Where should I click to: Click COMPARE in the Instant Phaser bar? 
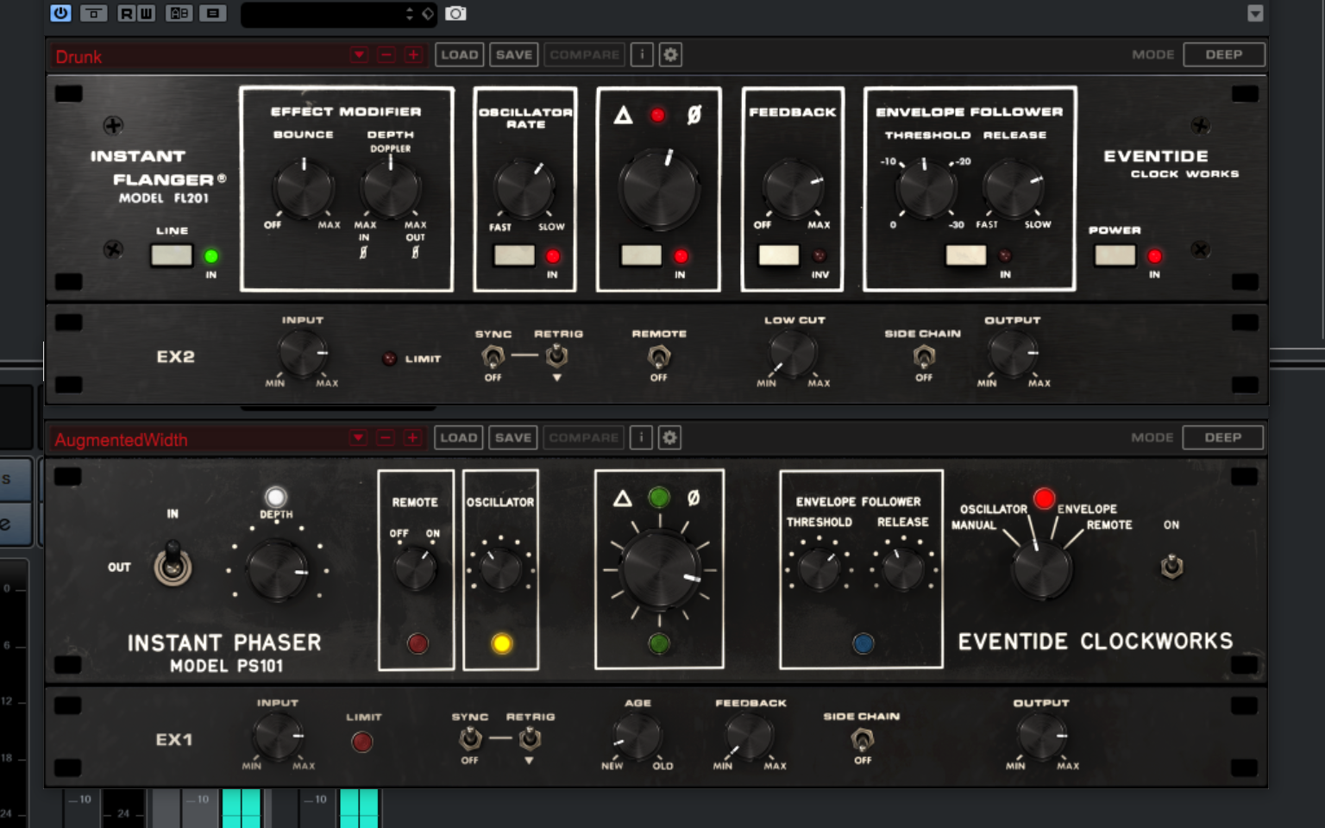pyautogui.click(x=584, y=438)
